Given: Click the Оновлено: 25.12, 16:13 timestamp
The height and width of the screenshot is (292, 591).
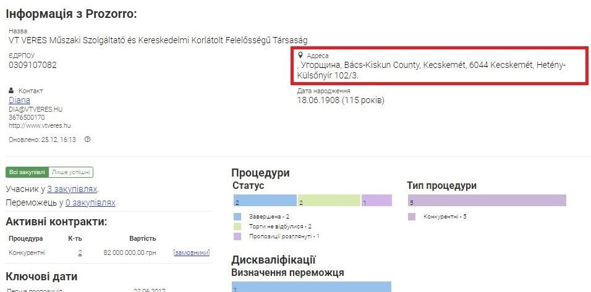Looking at the screenshot, I should [x=42, y=140].
